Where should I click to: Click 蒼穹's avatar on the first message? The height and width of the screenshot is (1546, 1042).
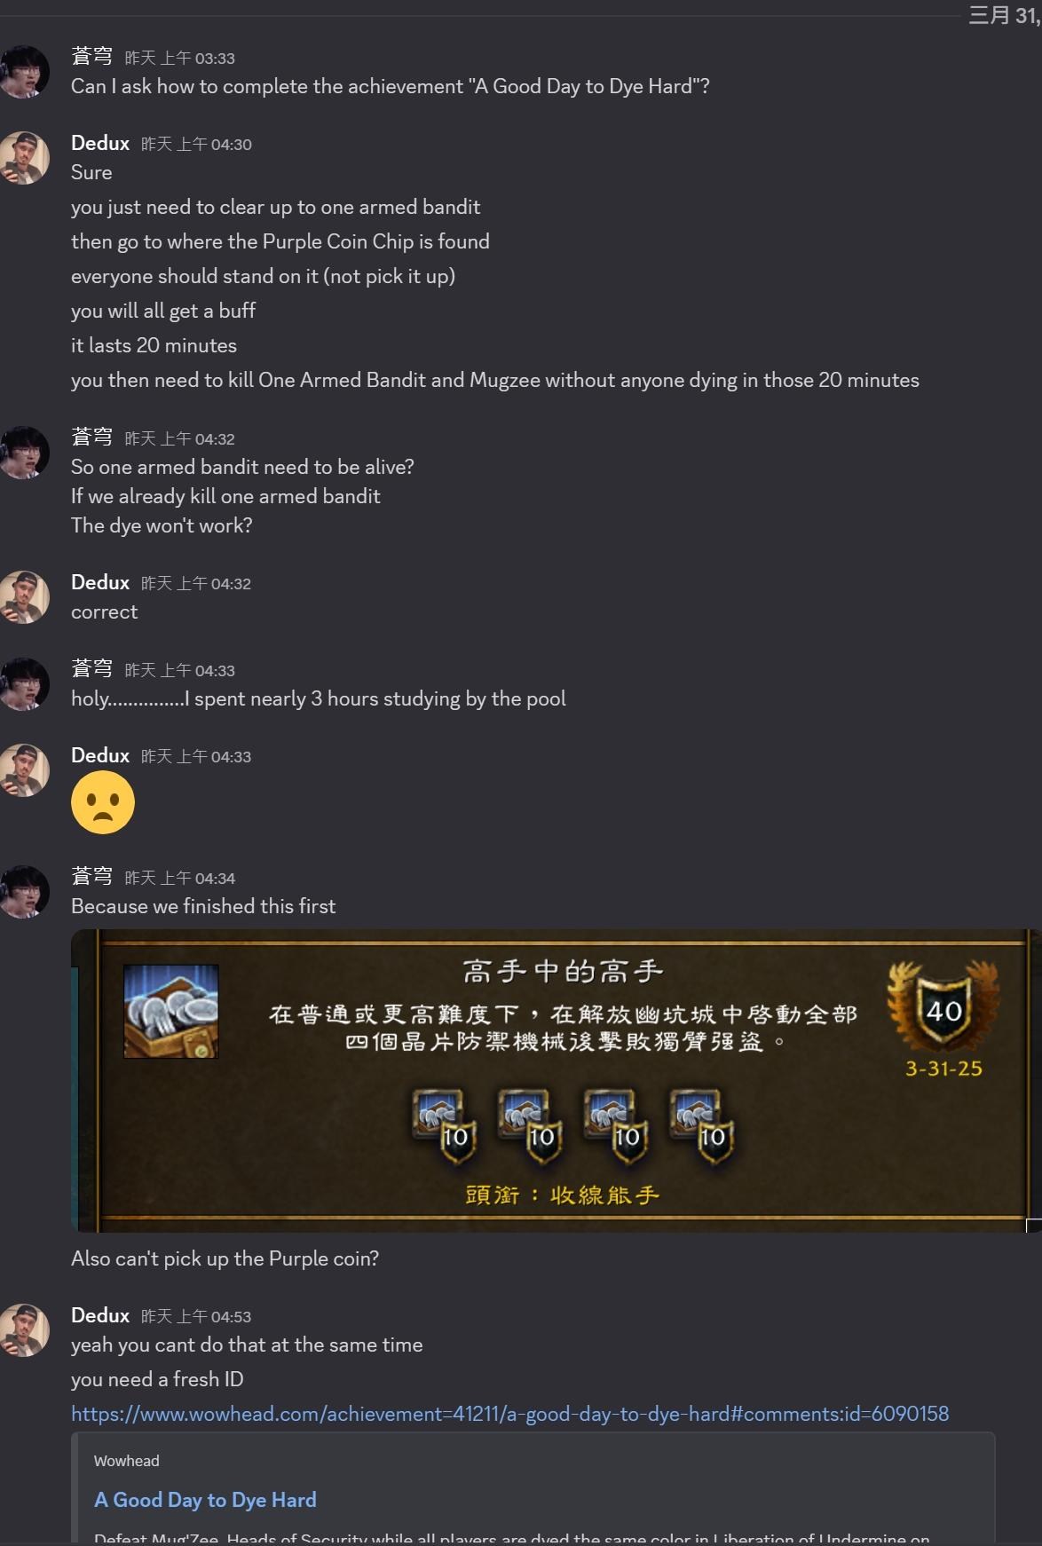(25, 72)
